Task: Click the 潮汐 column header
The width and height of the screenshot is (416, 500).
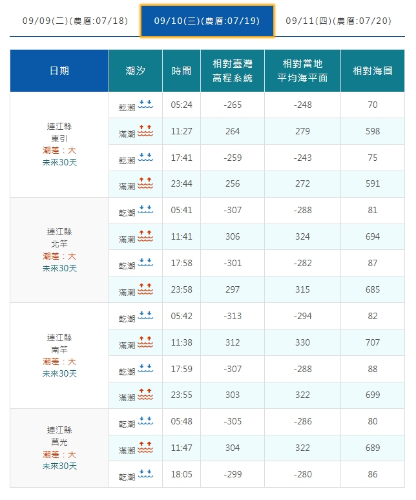Action: (x=136, y=71)
